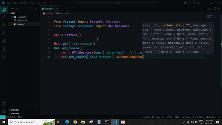Image resolution: width=222 pixels, height=125 pixels.
Task: Customize layout from title bar icon
Action: coord(198,3)
